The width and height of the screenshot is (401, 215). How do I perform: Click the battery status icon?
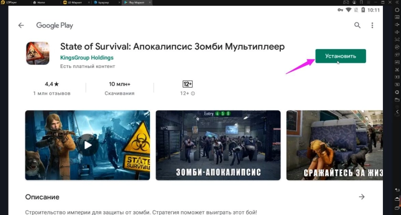pos(363,10)
